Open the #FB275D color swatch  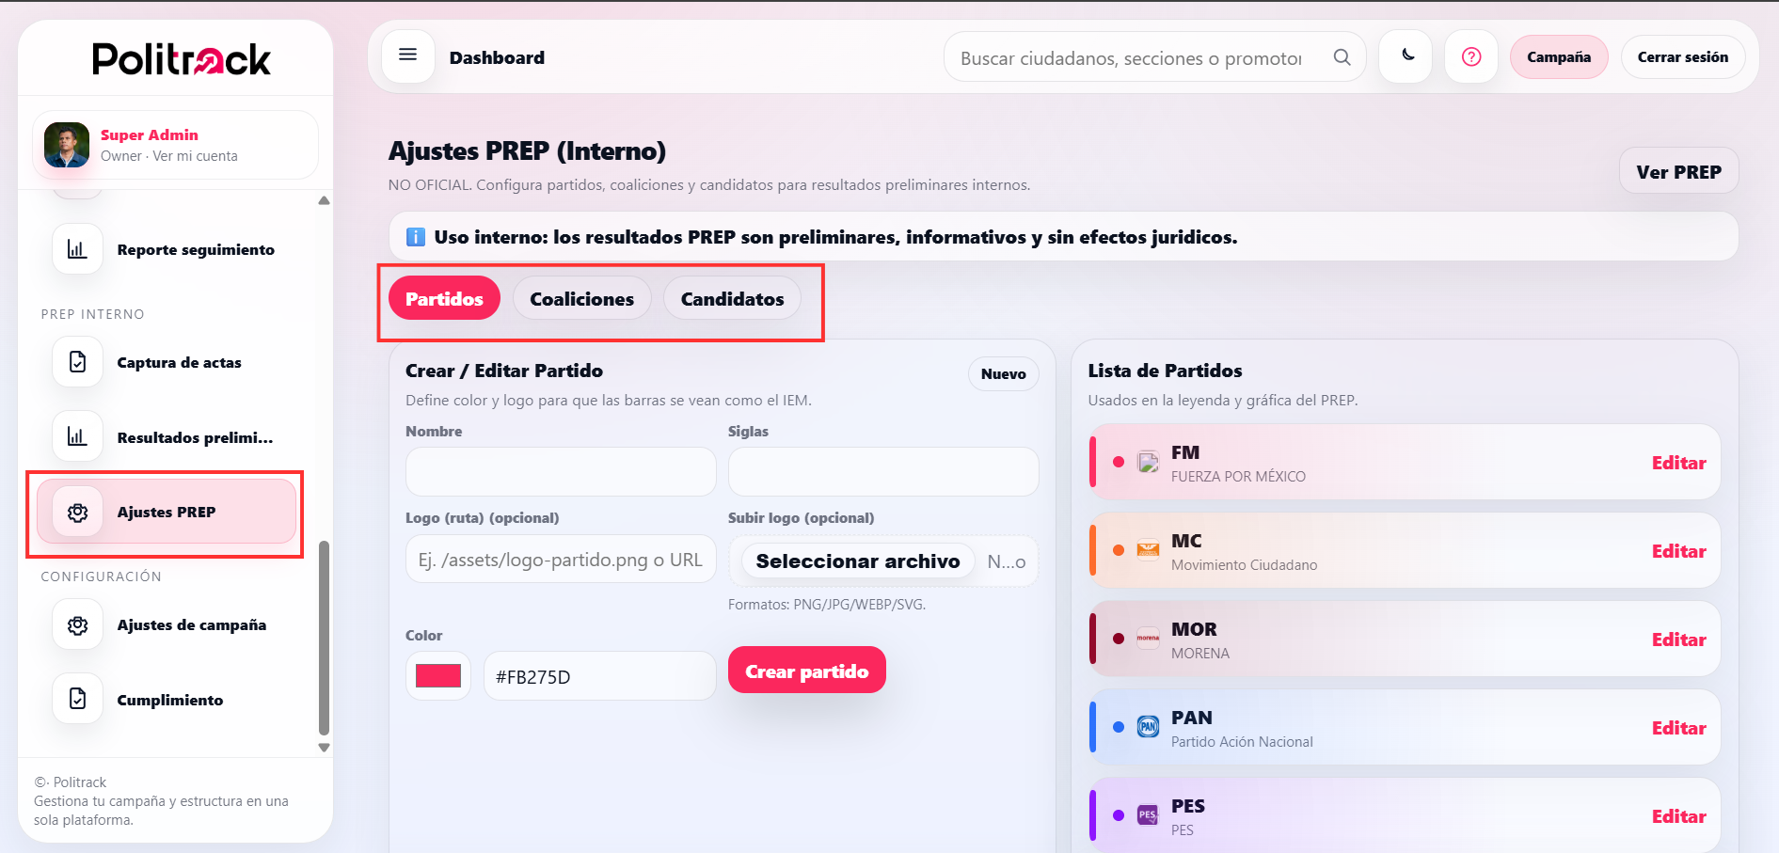pyautogui.click(x=437, y=675)
